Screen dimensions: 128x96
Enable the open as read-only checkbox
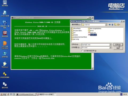82,51
